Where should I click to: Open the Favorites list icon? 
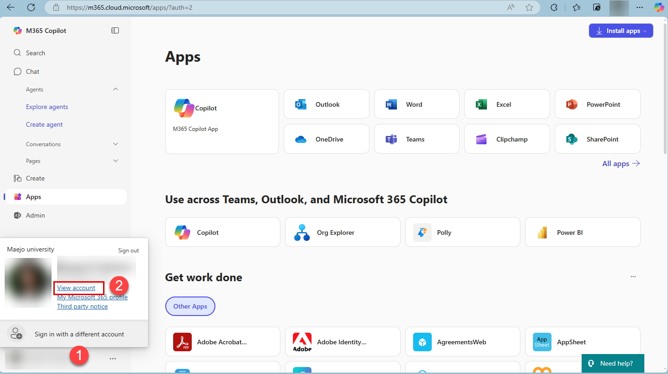pos(577,7)
